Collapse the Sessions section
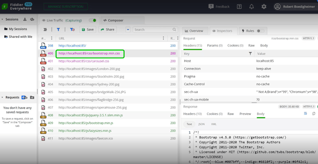 coord(2,19)
